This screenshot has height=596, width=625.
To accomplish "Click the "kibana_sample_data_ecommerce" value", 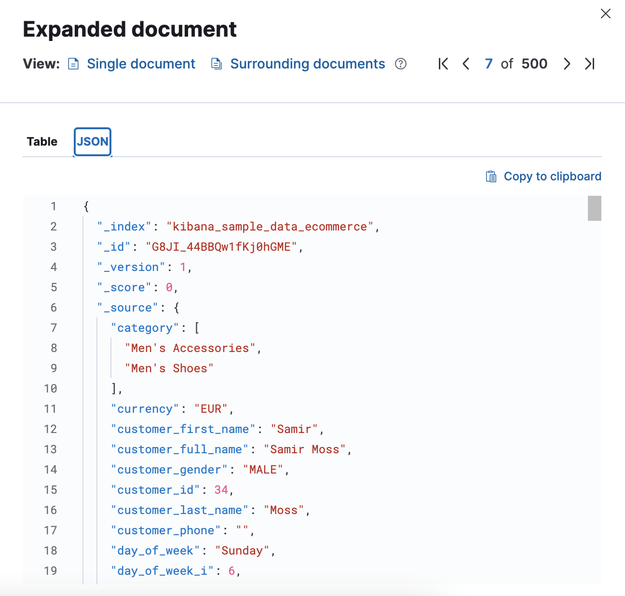I will [x=270, y=227].
